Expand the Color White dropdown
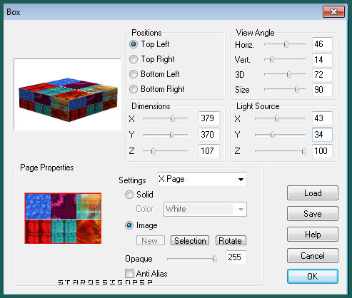This screenshot has height=298, width=352. coord(205,209)
